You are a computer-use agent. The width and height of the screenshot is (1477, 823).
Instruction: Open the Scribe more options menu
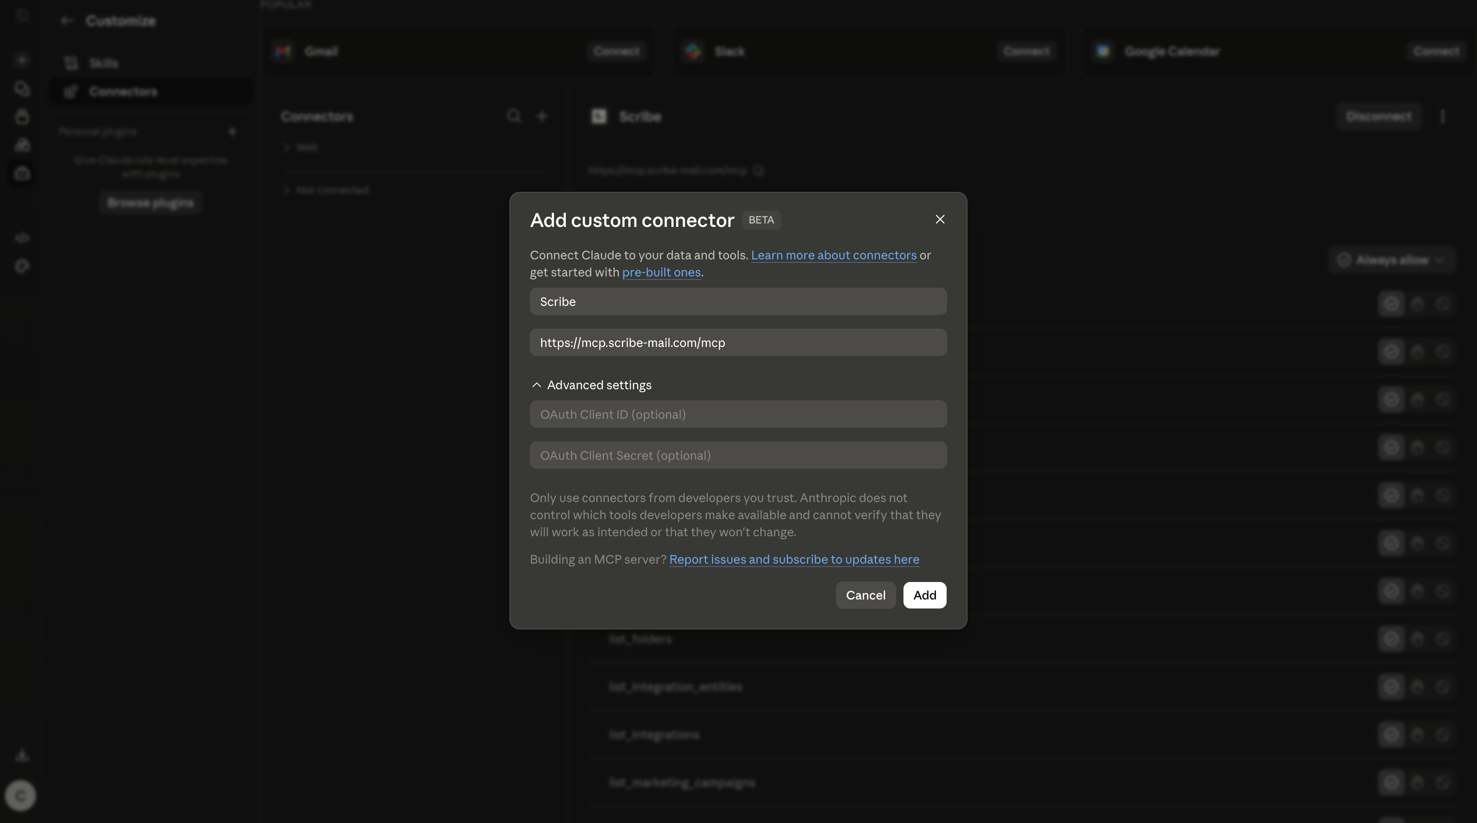(x=1443, y=116)
